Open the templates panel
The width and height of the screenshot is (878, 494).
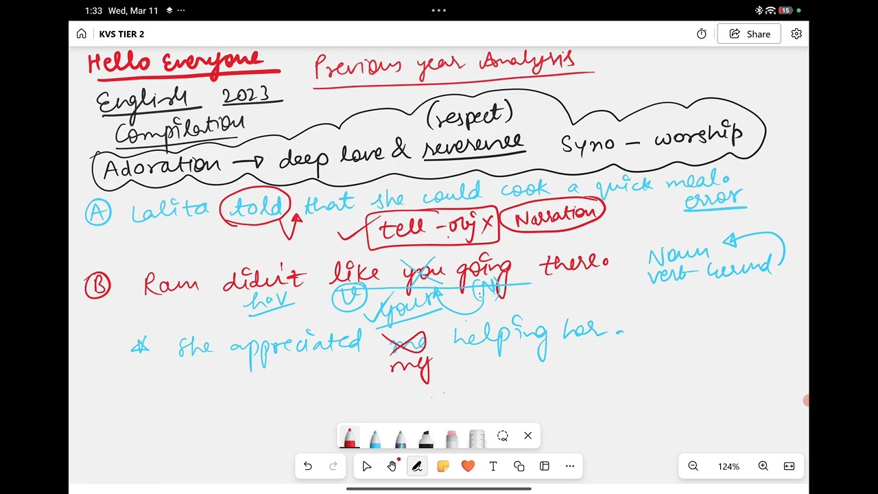[x=545, y=467]
